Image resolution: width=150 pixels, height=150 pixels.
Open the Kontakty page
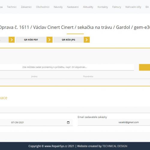[x=103, y=7]
